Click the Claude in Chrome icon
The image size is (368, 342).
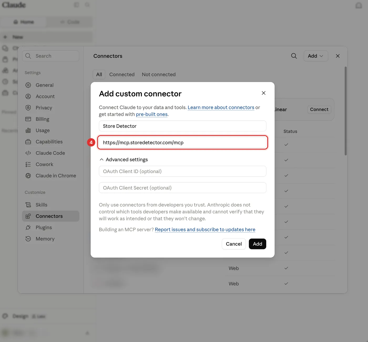[28, 175]
